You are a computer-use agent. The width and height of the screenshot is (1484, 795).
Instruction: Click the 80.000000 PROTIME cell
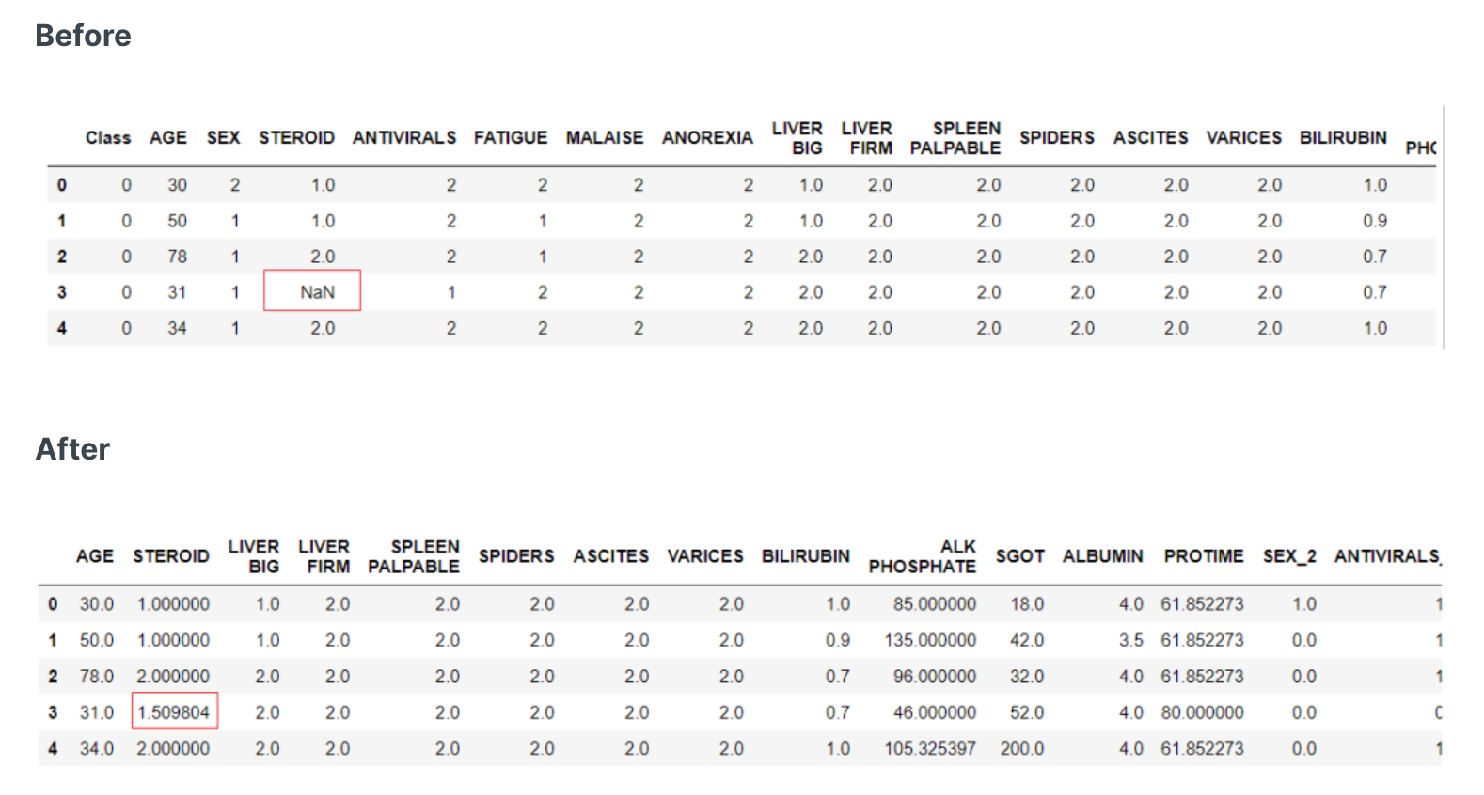(1201, 712)
